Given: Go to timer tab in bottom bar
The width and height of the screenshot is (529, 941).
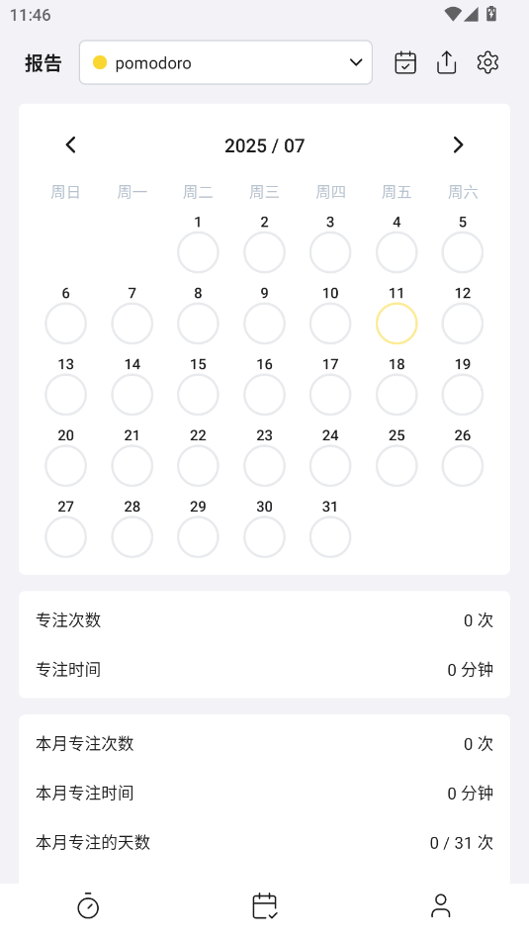Looking at the screenshot, I should tap(88, 905).
